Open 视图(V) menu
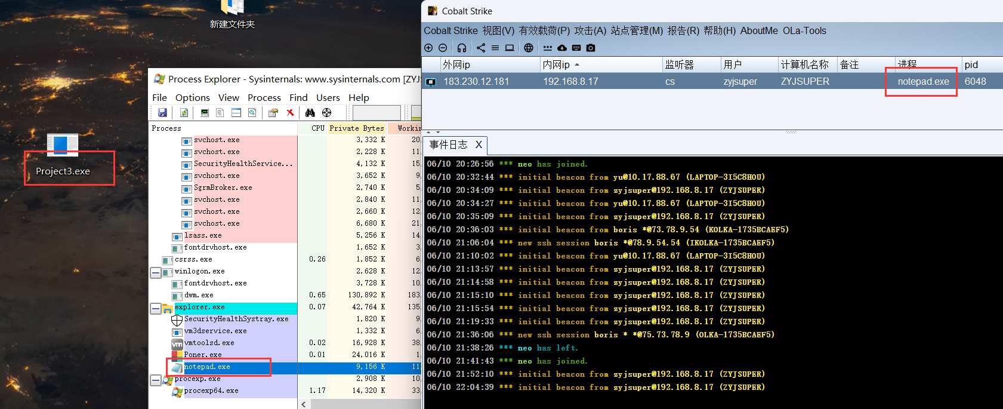 [x=498, y=30]
